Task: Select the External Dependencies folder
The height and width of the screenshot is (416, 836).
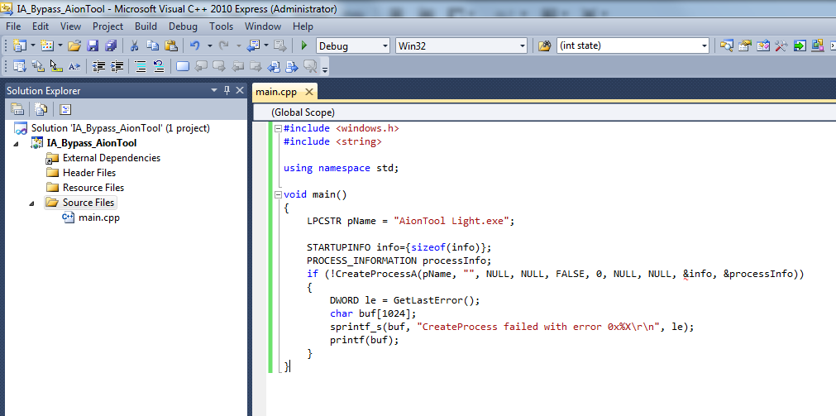Action: (112, 158)
